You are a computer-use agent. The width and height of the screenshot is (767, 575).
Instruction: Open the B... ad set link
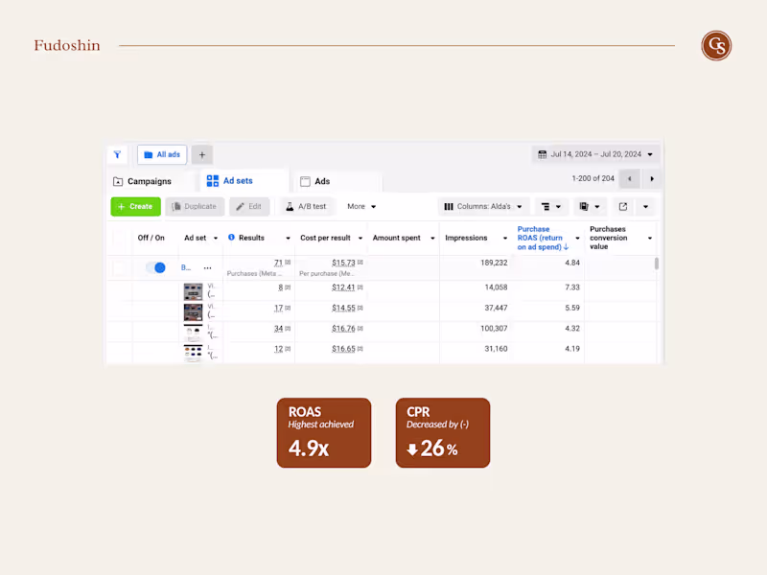tap(186, 267)
